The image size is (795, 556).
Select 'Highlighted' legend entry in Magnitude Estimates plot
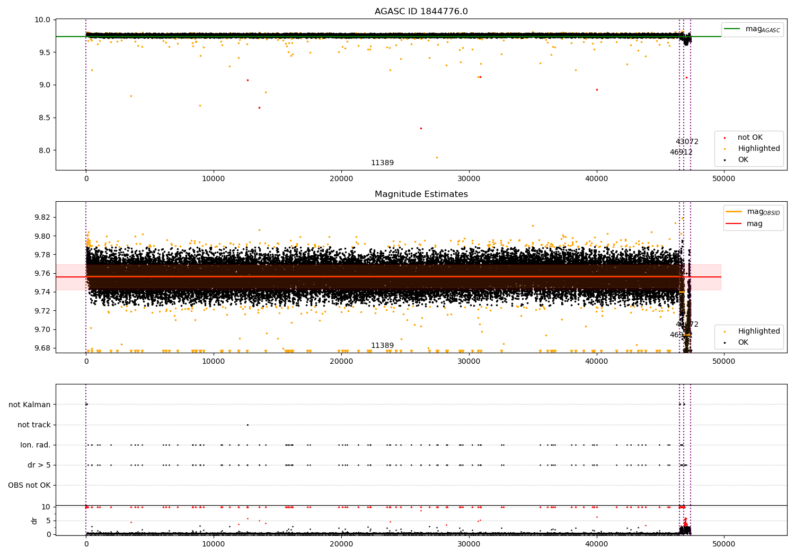click(759, 331)
